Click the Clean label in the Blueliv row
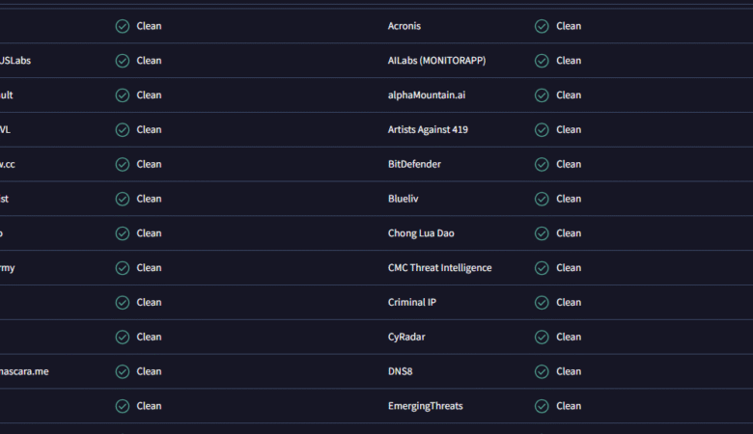This screenshot has width=753, height=434. tap(569, 199)
